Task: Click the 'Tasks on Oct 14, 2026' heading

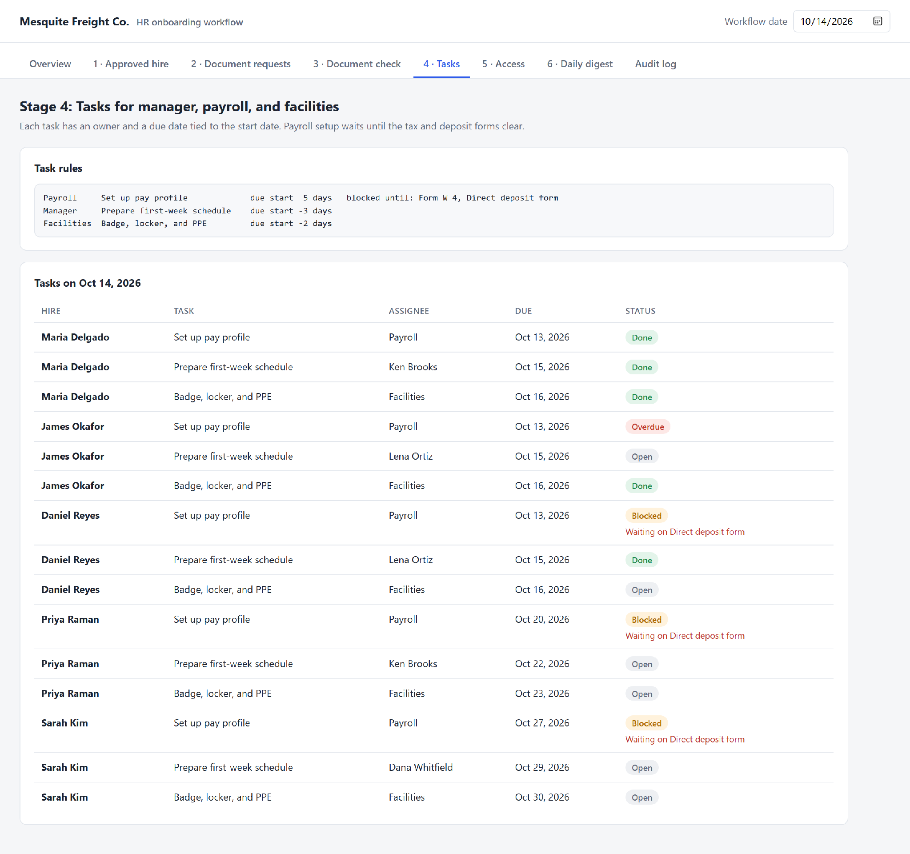Action: 88,283
